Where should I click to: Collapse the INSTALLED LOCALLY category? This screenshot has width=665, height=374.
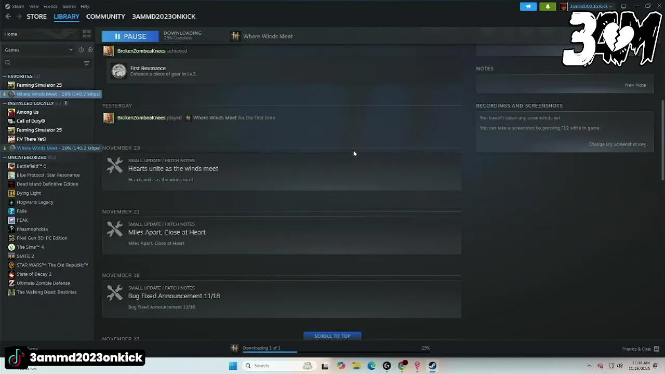click(x=5, y=103)
